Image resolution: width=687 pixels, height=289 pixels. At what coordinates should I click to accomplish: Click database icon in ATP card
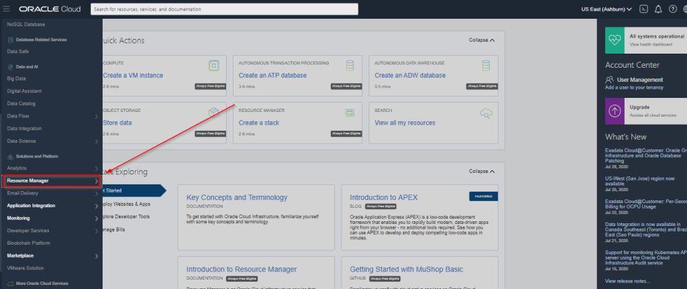click(x=349, y=66)
